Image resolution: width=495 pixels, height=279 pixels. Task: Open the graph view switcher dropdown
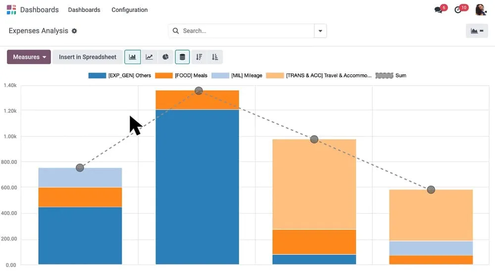coord(477,31)
